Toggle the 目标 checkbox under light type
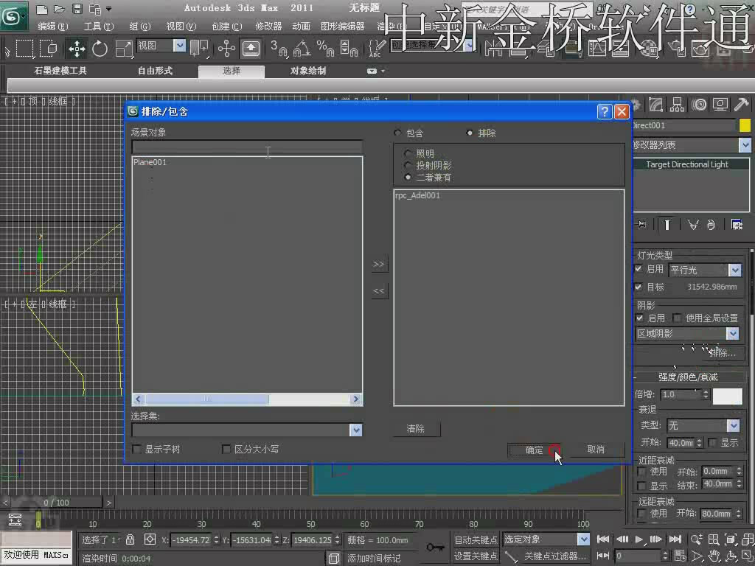 (639, 287)
